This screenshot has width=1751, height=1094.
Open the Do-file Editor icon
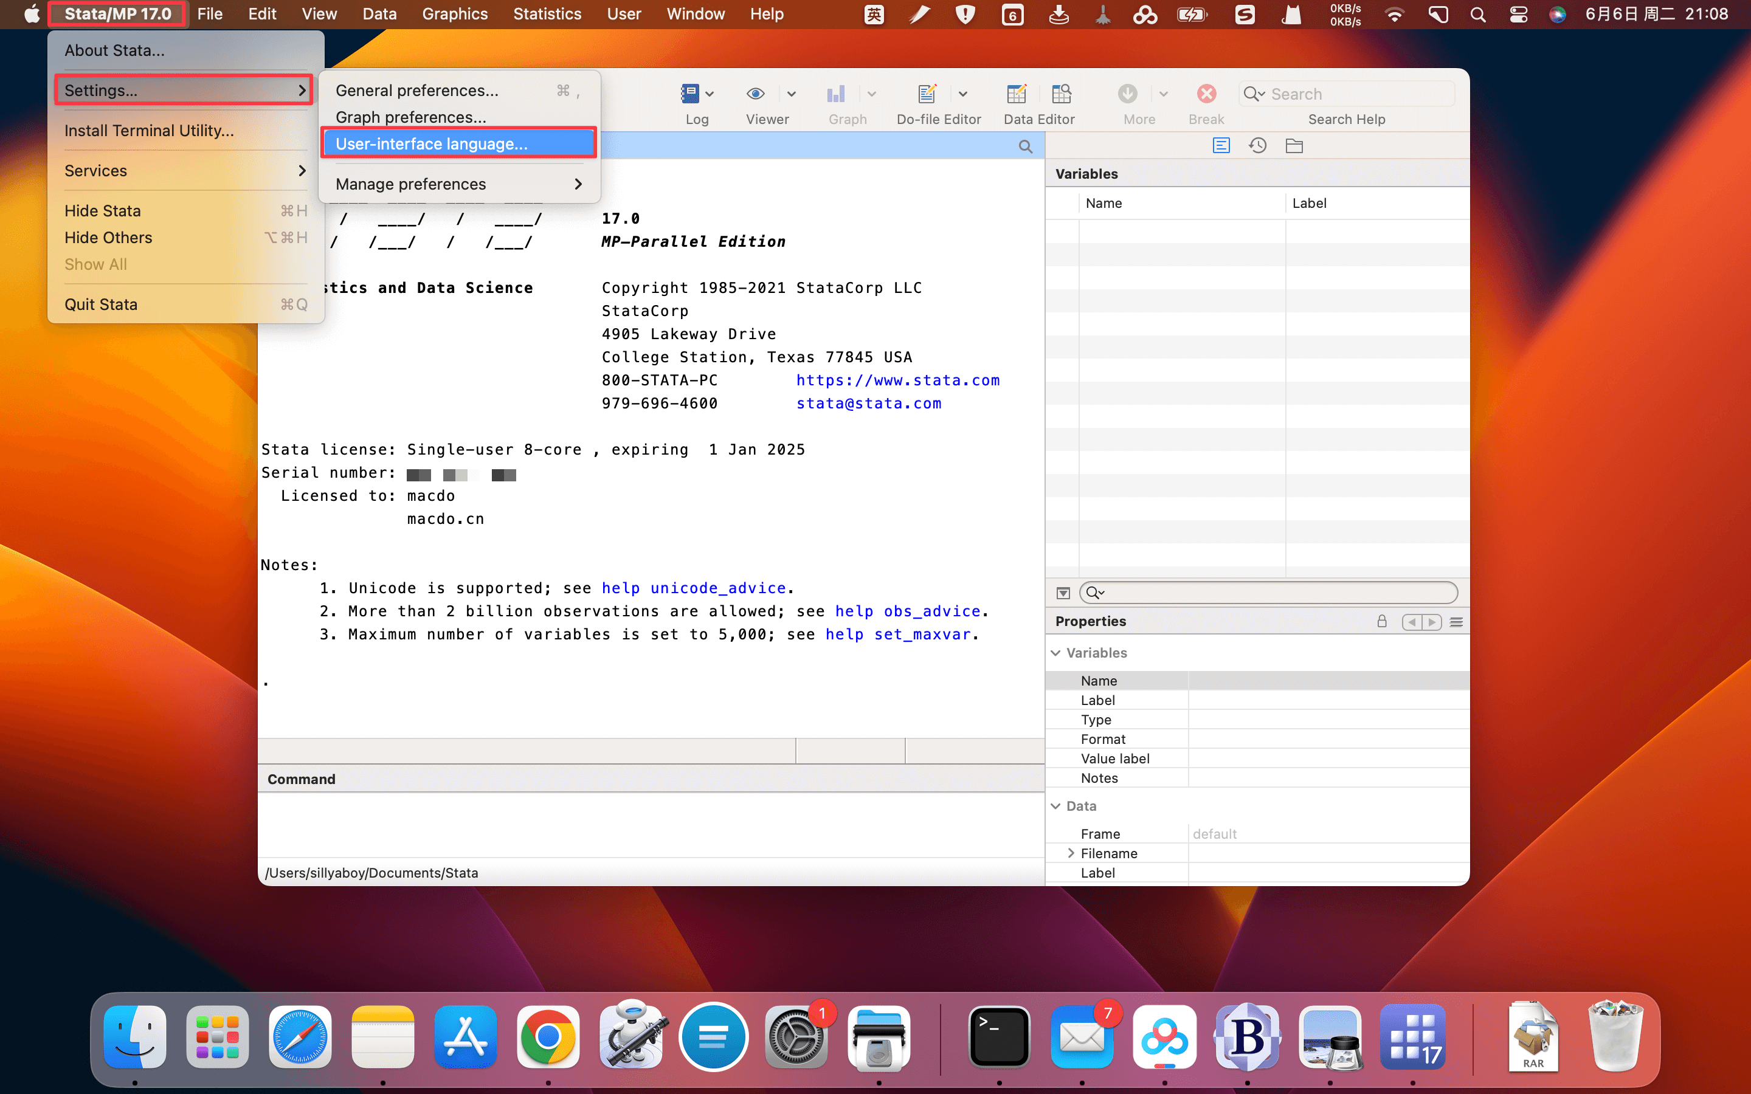927,94
